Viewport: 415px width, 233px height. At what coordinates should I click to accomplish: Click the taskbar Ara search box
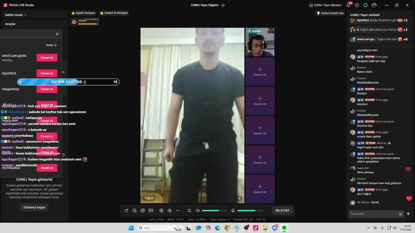pos(160,228)
